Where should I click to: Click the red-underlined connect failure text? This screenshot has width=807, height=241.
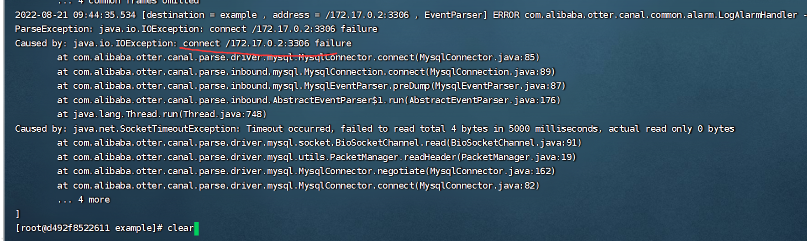pos(267,43)
